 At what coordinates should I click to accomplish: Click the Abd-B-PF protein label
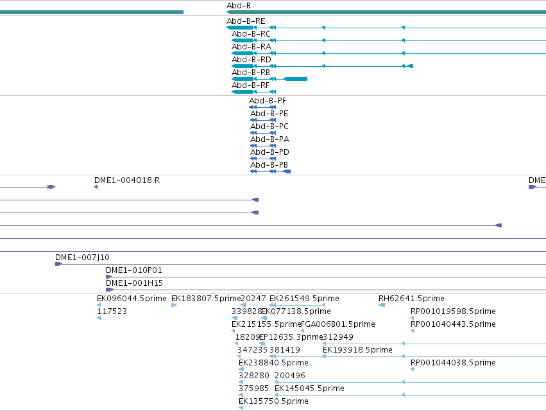point(268,101)
